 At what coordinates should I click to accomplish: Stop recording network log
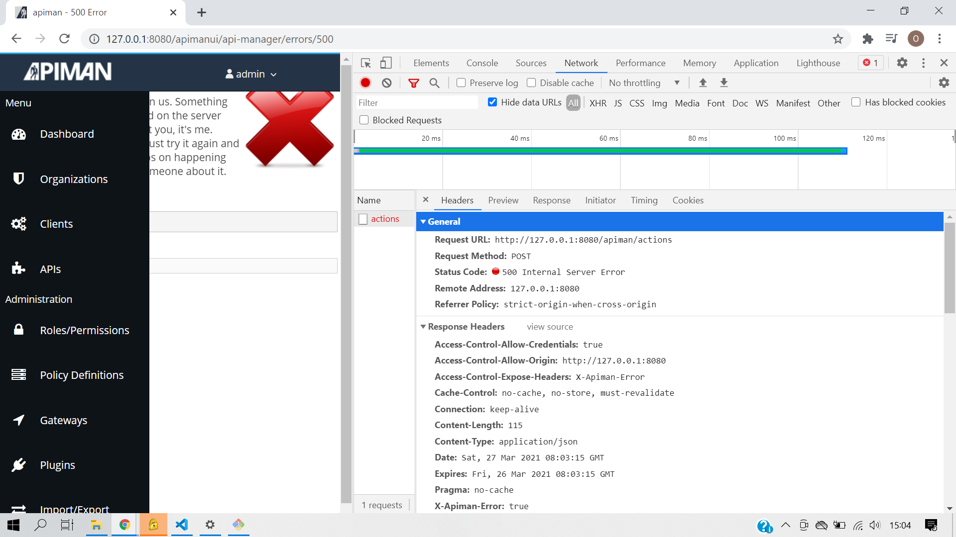click(x=365, y=83)
